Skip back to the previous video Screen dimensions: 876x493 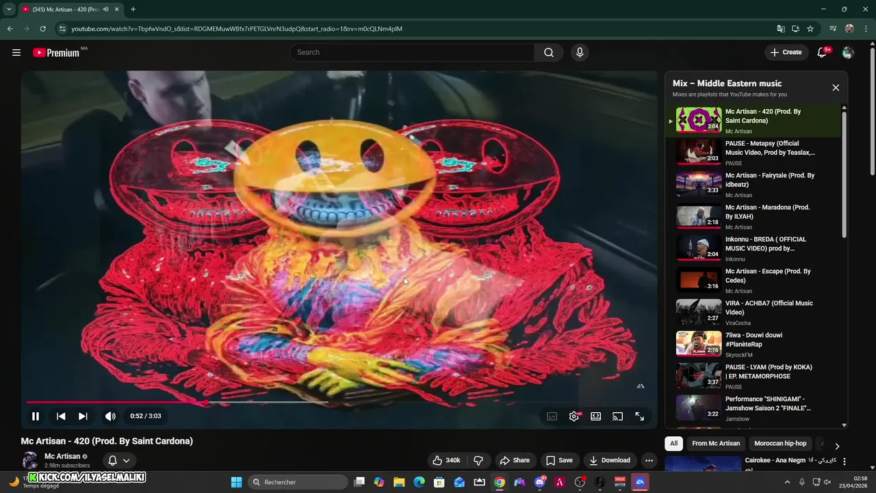[x=61, y=416]
